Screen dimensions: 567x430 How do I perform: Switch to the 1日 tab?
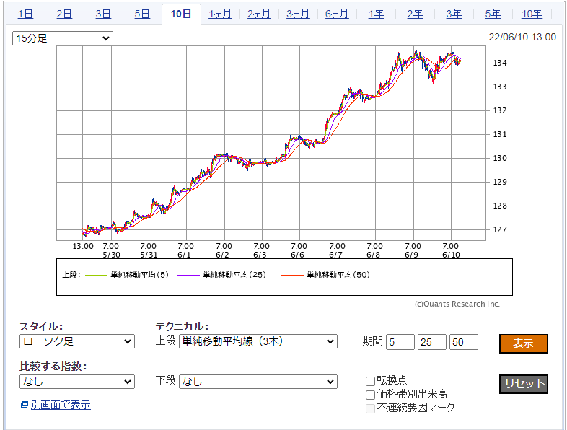(x=25, y=14)
